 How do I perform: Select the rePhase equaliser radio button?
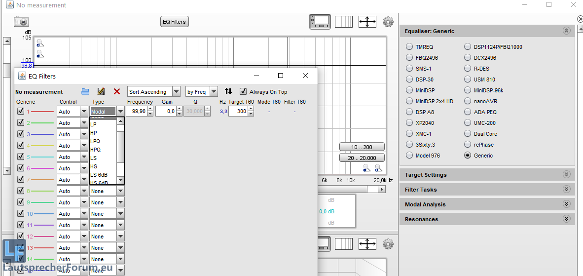pyautogui.click(x=468, y=145)
